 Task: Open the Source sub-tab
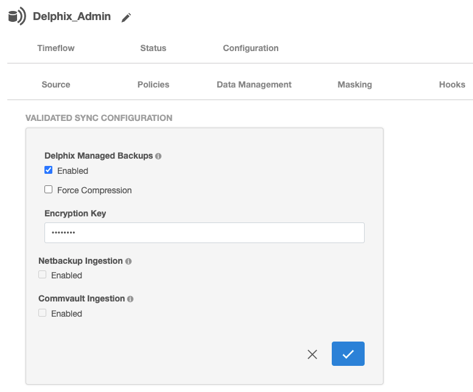point(56,84)
